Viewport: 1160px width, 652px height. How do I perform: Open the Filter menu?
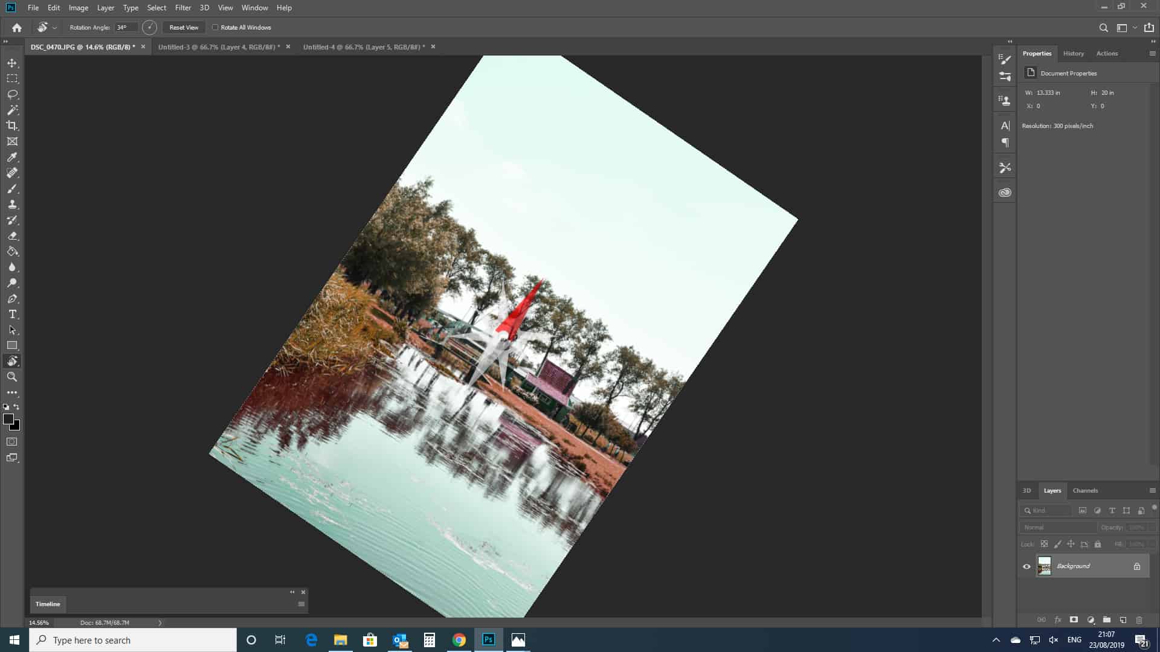click(x=183, y=8)
